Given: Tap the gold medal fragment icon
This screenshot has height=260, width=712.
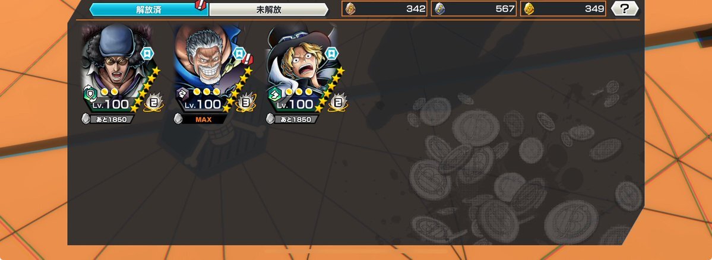Looking at the screenshot, I should click(x=529, y=9).
